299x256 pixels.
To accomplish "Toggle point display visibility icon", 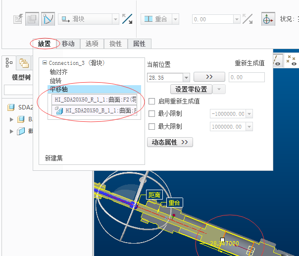I will point(292,61).
